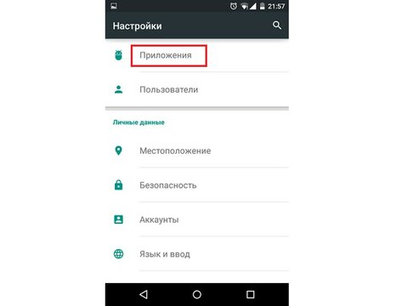Tap the accounts contact card icon
This screenshot has height=306, width=408.
(118, 219)
